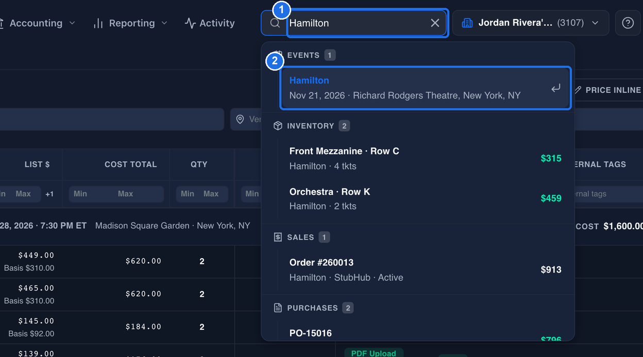Click the PDF Upload badge
Screen dimensions: 643x357
(x=374, y=353)
